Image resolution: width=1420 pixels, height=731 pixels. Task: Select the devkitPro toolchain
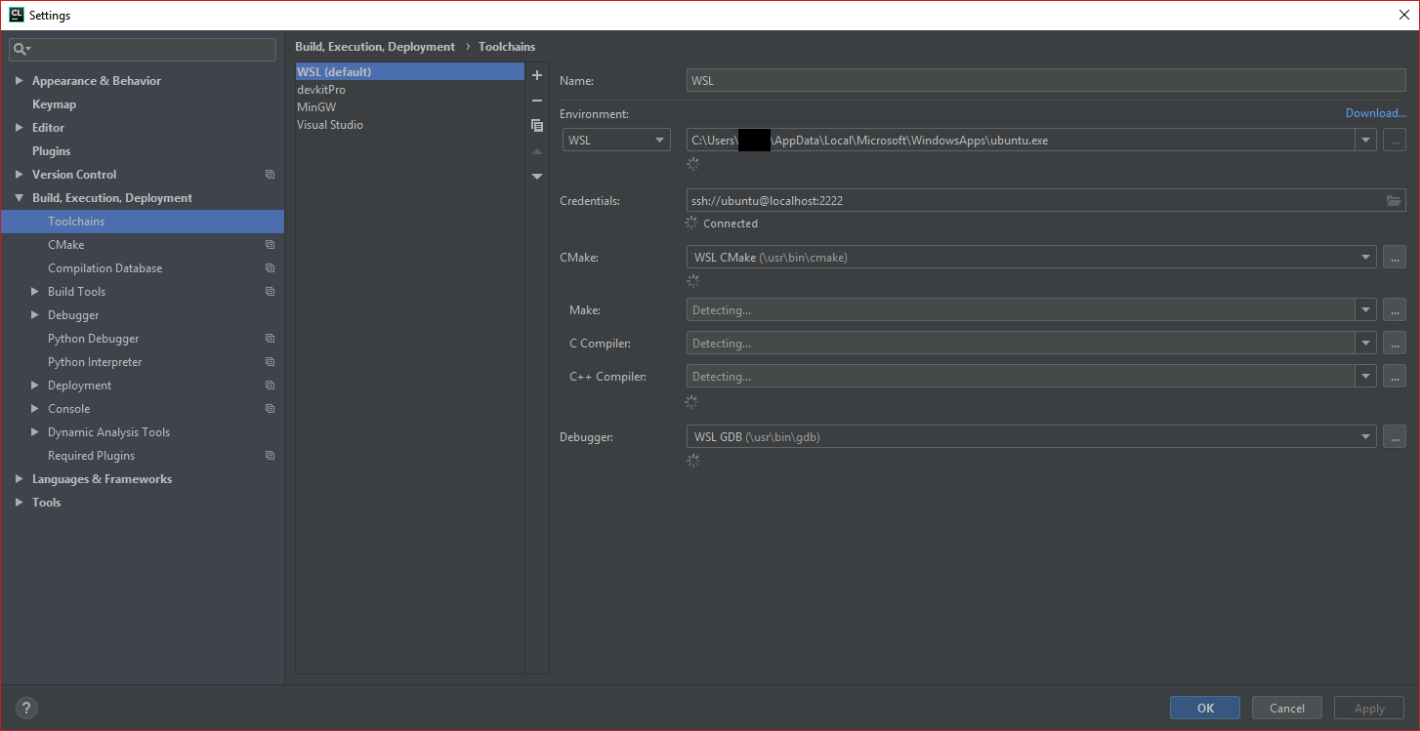[x=410, y=90]
